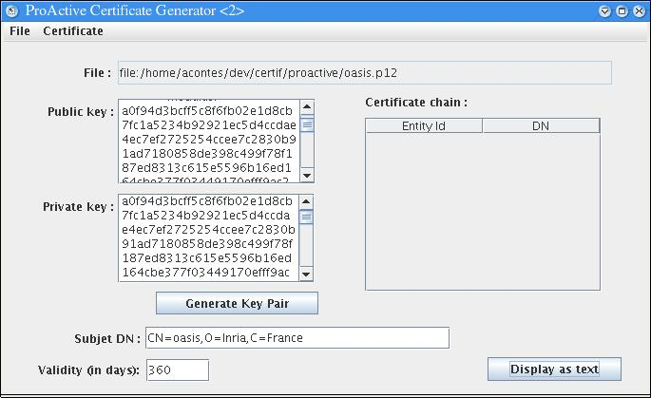Viewport: 651px width, 398px height.
Task: Click the window menu icon in title bar
Action: pyautogui.click(x=11, y=10)
